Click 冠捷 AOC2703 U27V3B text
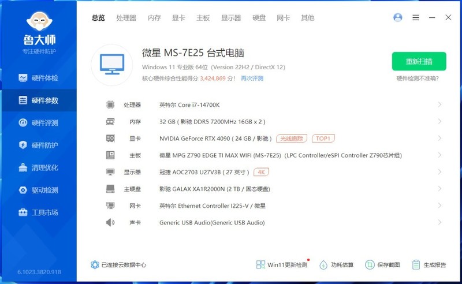 [x=204, y=172]
